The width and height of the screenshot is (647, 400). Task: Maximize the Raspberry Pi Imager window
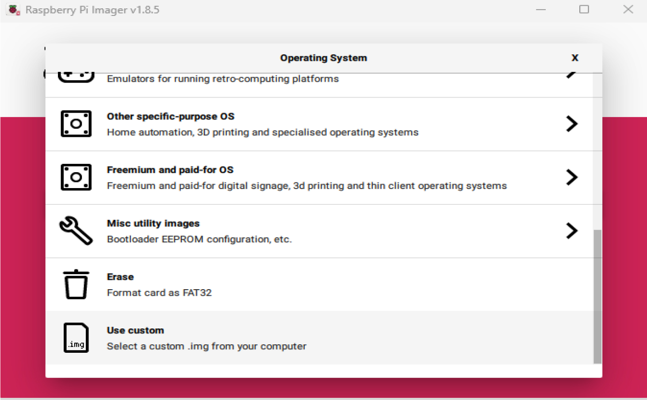click(x=584, y=9)
